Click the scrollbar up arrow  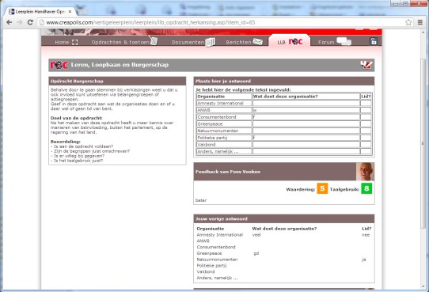(423, 32)
